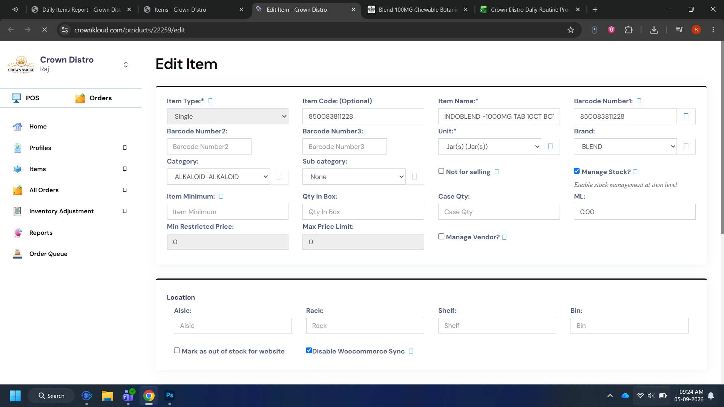Click the Orders box icon
The height and width of the screenshot is (407, 724).
pos(80,98)
